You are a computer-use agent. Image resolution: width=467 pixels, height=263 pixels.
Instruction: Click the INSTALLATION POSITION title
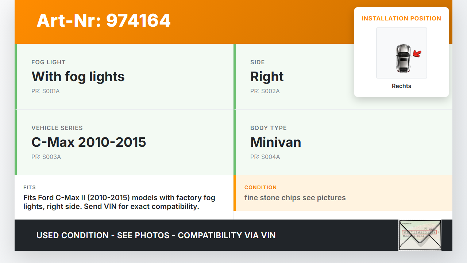(x=401, y=18)
